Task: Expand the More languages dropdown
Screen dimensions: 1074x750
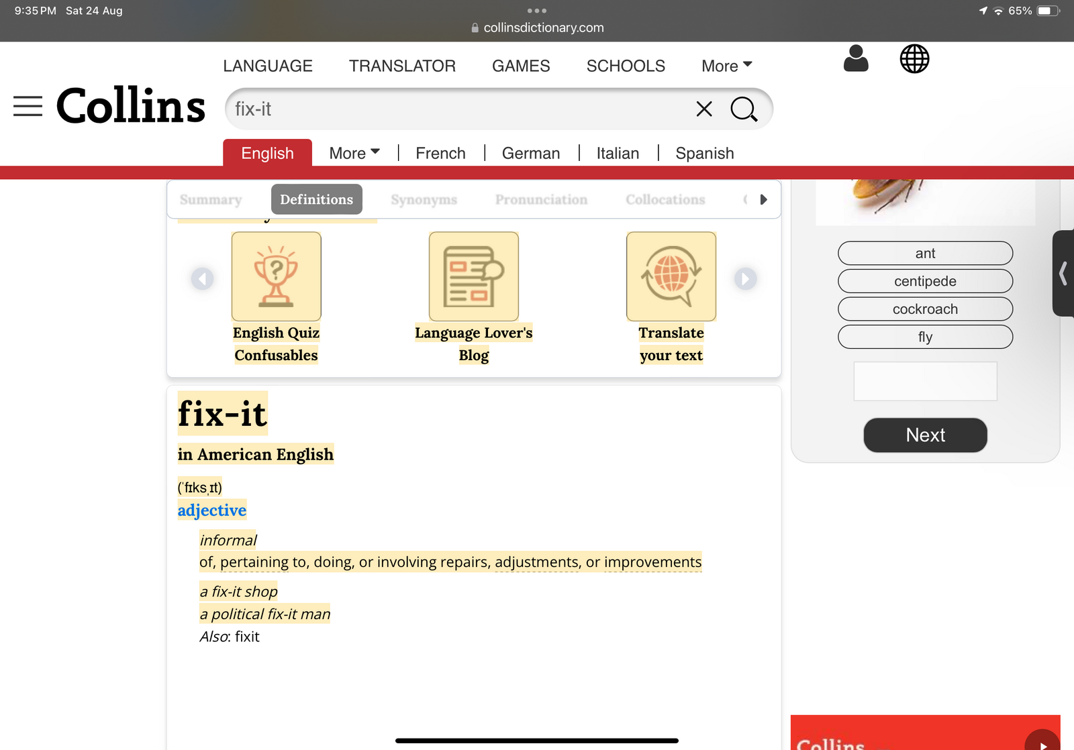Action: pyautogui.click(x=354, y=154)
